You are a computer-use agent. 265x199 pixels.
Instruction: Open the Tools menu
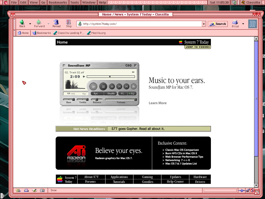pyautogui.click(x=74, y=3)
